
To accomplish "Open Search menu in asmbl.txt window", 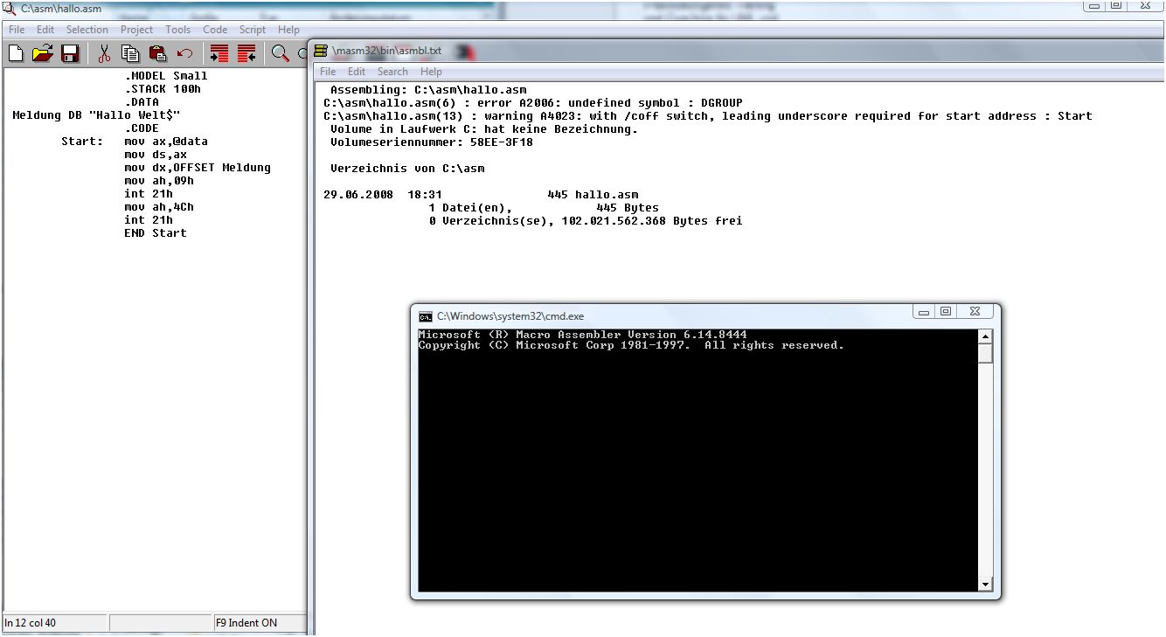I will [392, 72].
